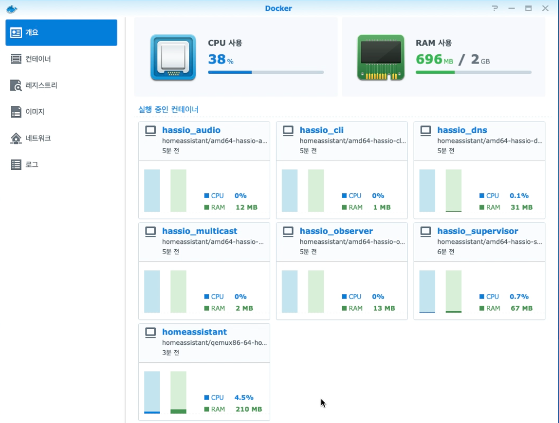Click the RAM memory module icon
Screen dimensions: 559x423
(x=381, y=57)
